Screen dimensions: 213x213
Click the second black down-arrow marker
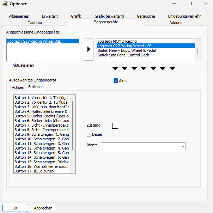124,69
